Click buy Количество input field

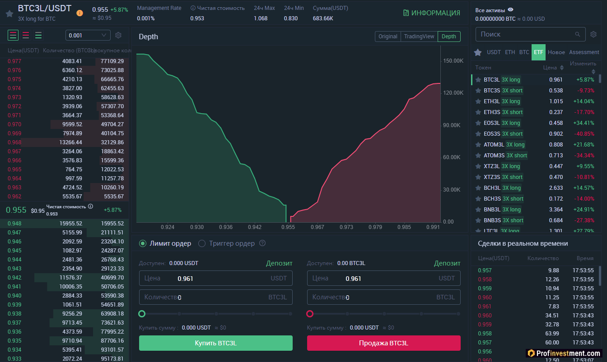point(216,297)
